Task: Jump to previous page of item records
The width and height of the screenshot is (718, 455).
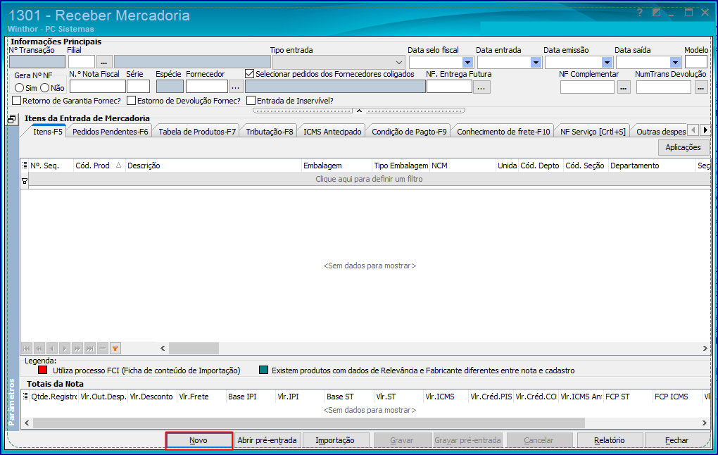Action: pos(39,349)
